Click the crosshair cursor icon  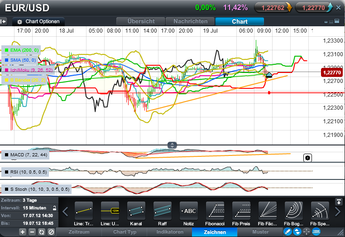click(x=307, y=232)
